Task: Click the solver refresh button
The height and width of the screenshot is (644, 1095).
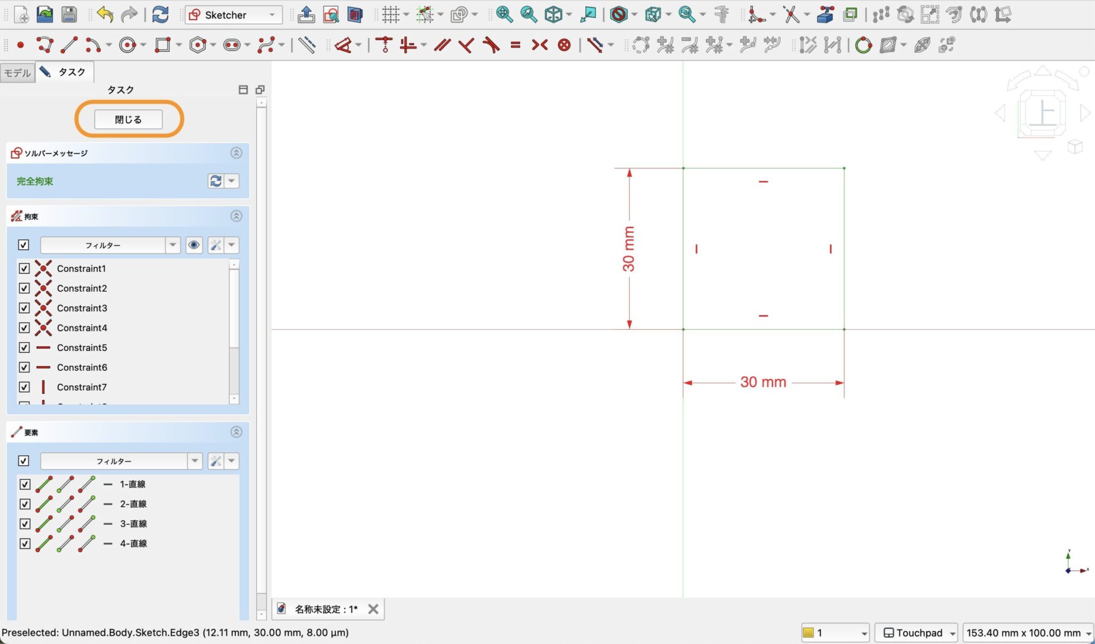Action: (x=215, y=181)
